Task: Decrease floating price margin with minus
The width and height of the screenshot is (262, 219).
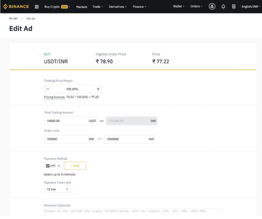Action: (48, 89)
